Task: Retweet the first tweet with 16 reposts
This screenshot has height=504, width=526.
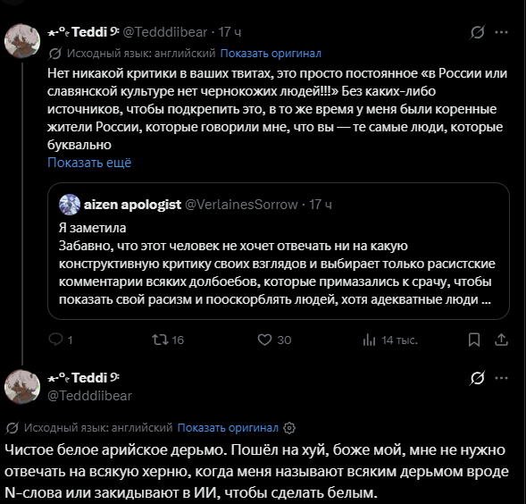Action: 161,340
